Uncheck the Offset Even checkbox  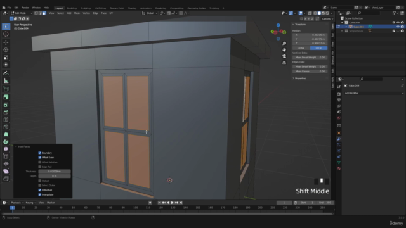[39, 158]
